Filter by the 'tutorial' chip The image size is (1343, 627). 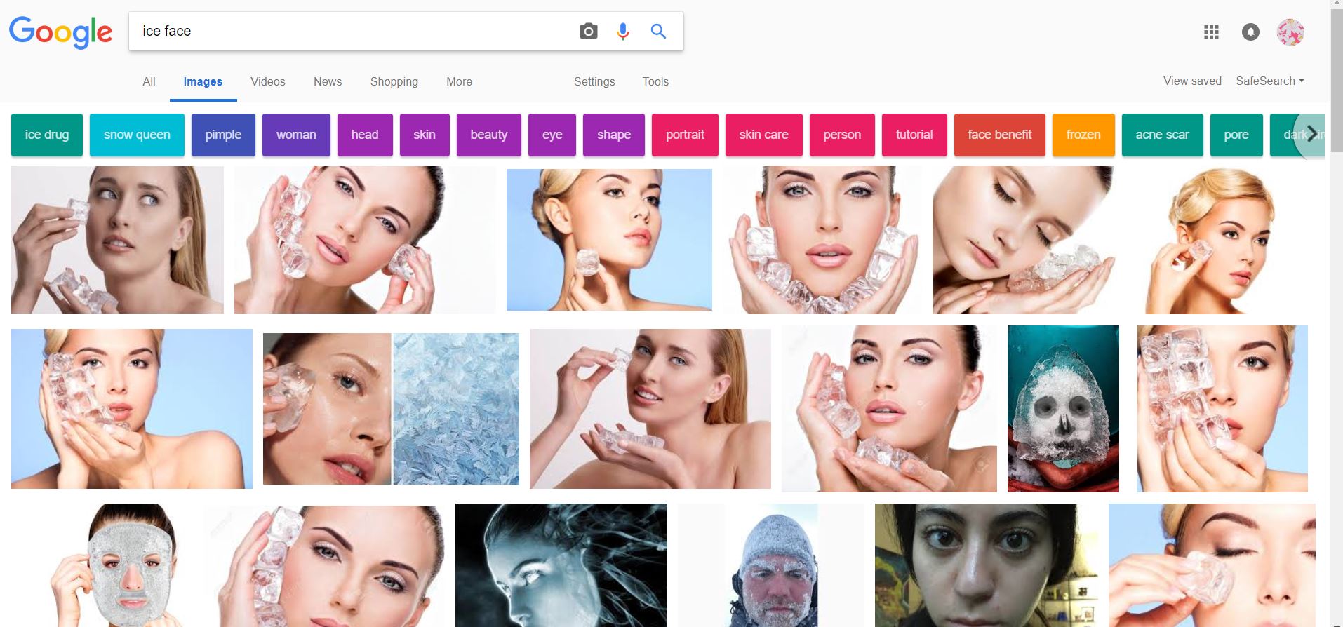(x=914, y=135)
